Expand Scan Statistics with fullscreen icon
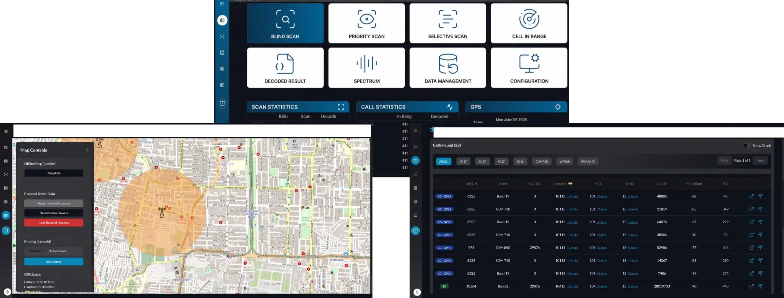The image size is (784, 298). pyautogui.click(x=341, y=107)
